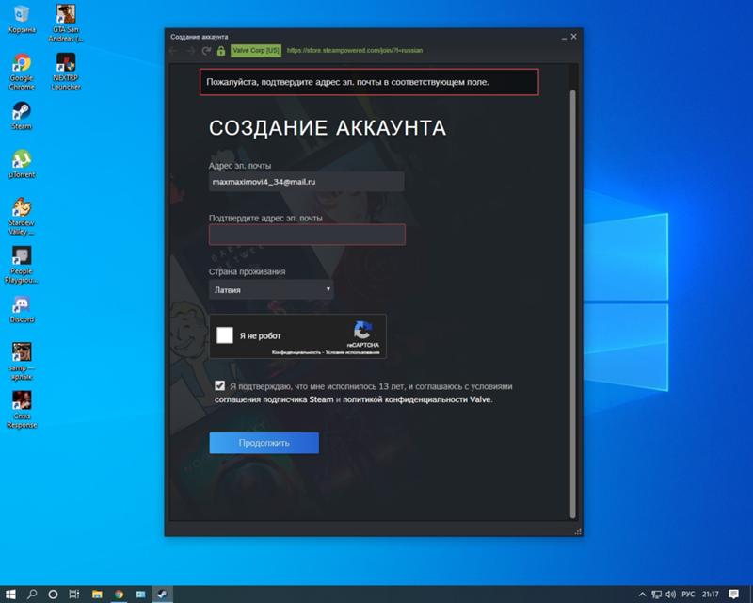Image resolution: width=753 pixels, height=603 pixels.
Task: Open NEXTRP Launcher desktop shortcut
Action: coord(66,72)
